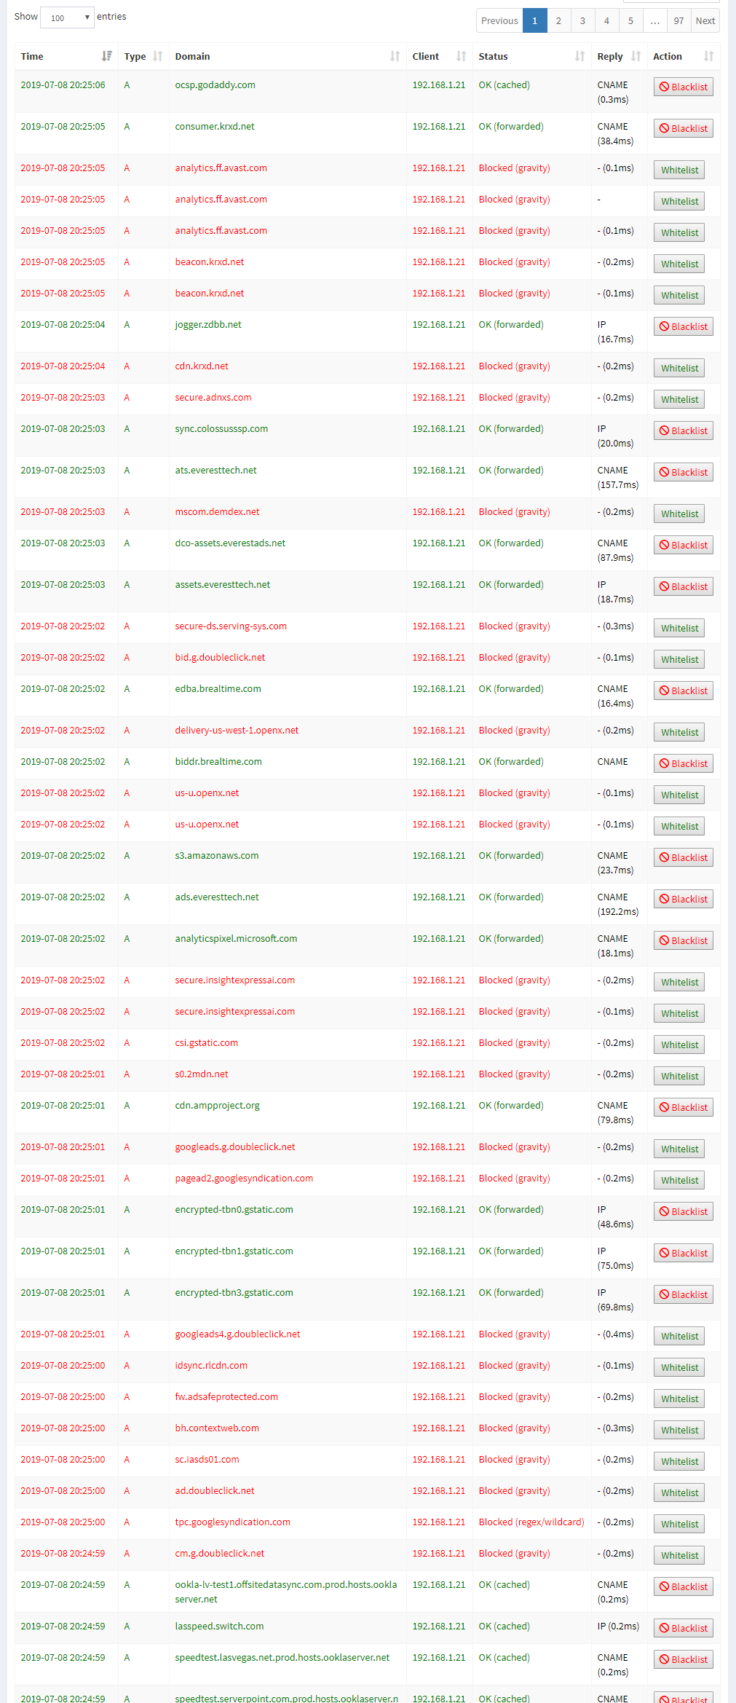Image resolution: width=736 pixels, height=1703 pixels.
Task: Whitelist secure.adnxs.com
Action: pyautogui.click(x=679, y=399)
